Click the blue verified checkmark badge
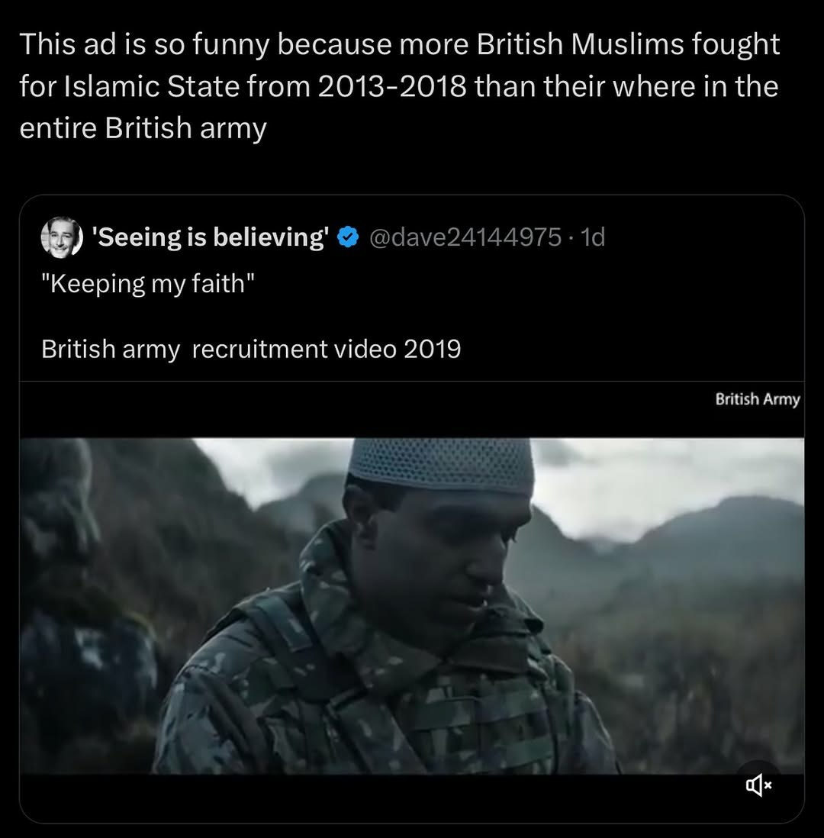824x838 pixels. click(348, 238)
